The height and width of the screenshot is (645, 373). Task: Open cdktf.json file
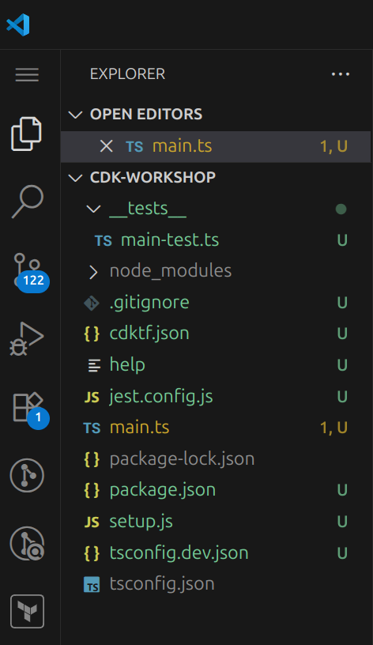(216, 334)
